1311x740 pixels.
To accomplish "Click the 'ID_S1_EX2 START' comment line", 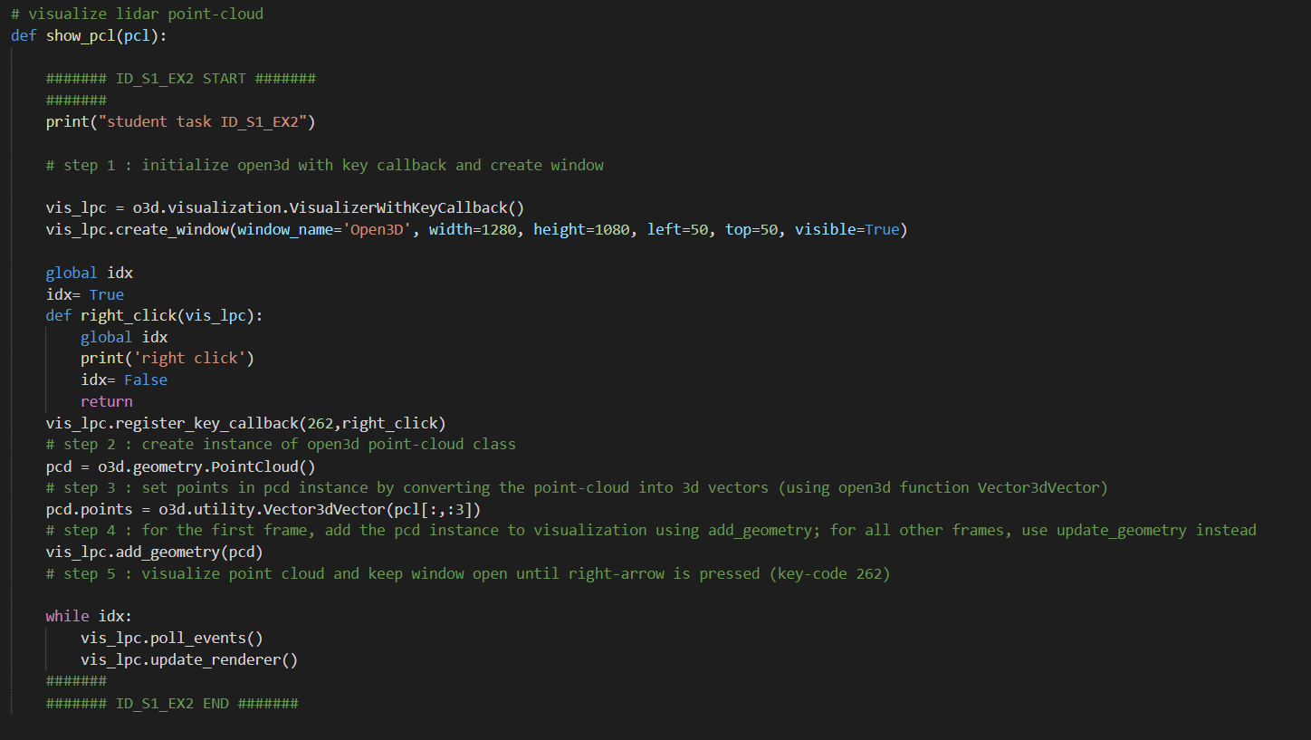I will [x=181, y=79].
